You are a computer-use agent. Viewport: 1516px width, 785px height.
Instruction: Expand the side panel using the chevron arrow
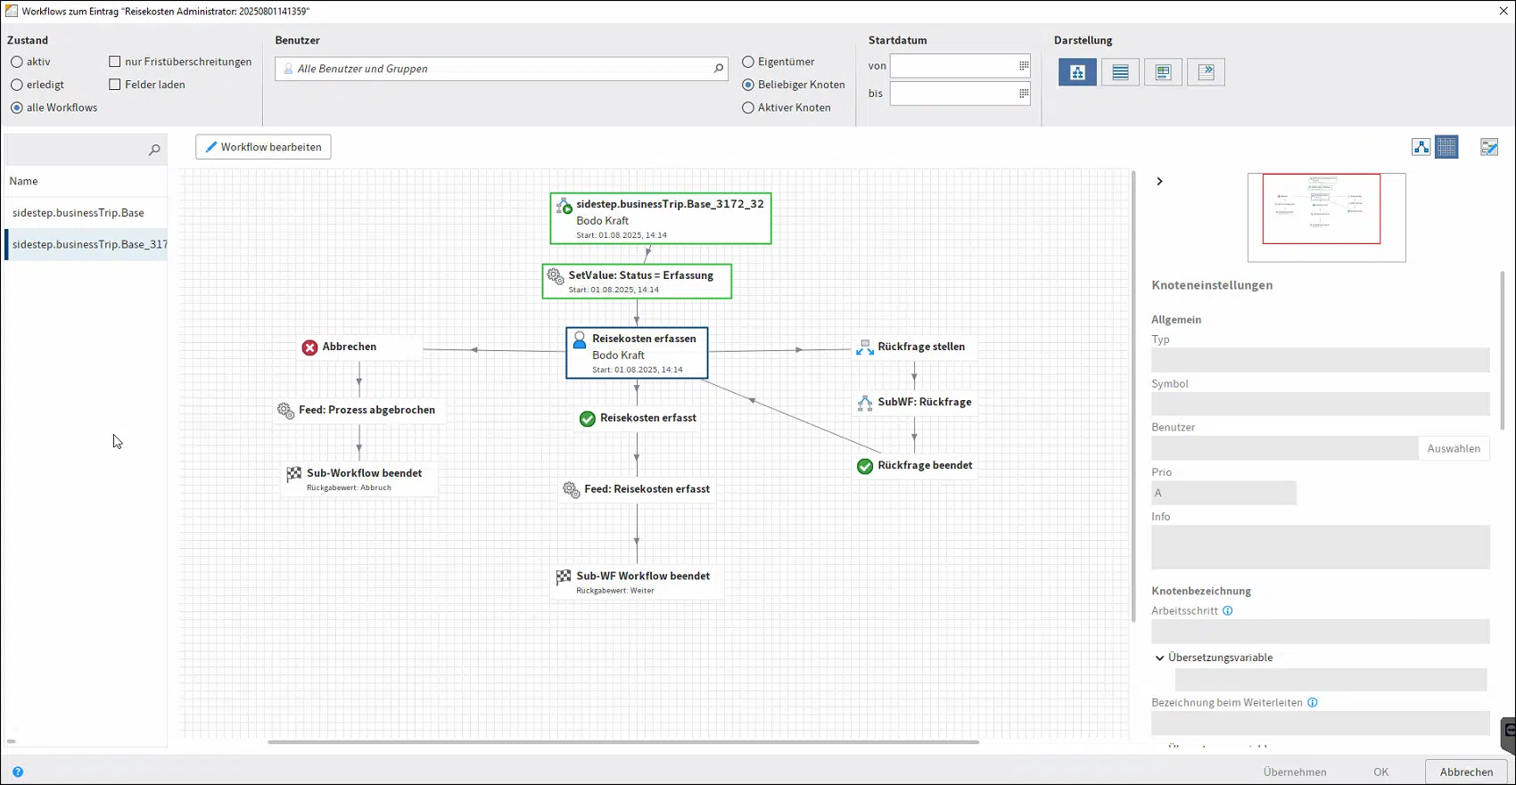tap(1159, 182)
